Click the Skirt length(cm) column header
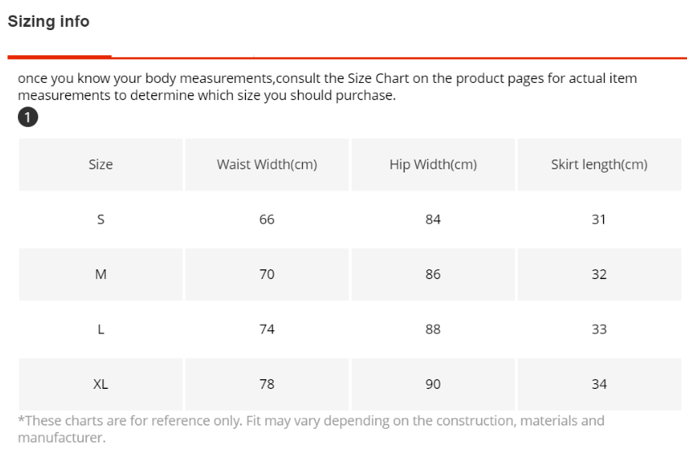 click(599, 164)
